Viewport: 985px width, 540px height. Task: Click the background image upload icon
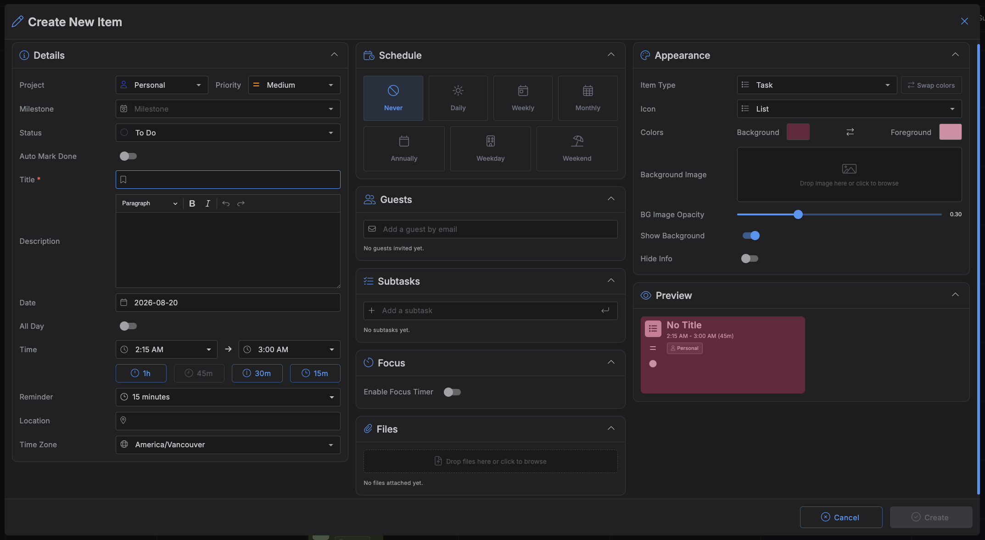pos(849,169)
